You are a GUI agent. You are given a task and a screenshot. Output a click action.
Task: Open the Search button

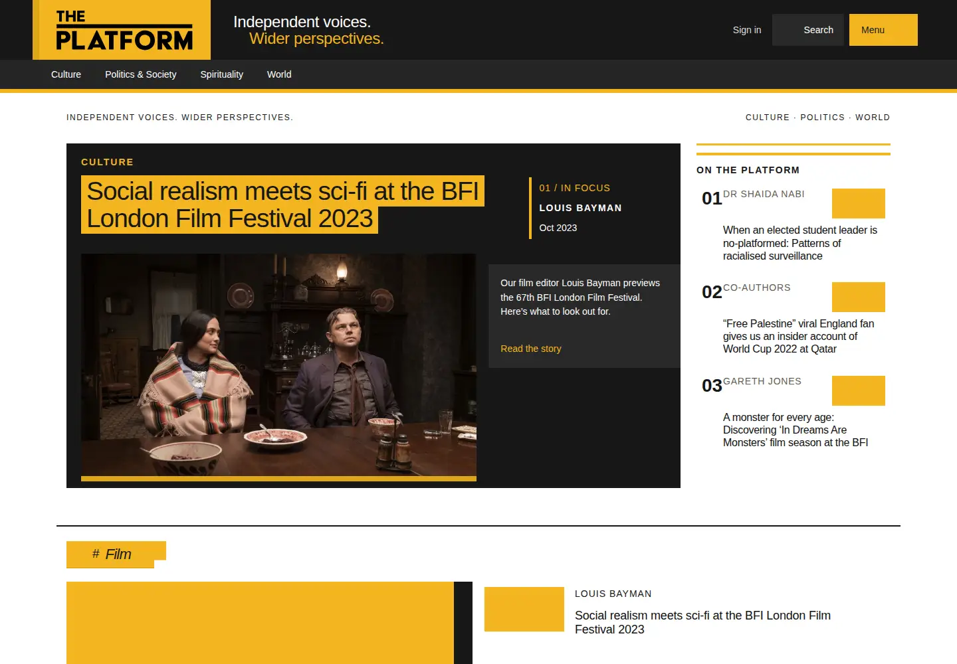tap(807, 30)
